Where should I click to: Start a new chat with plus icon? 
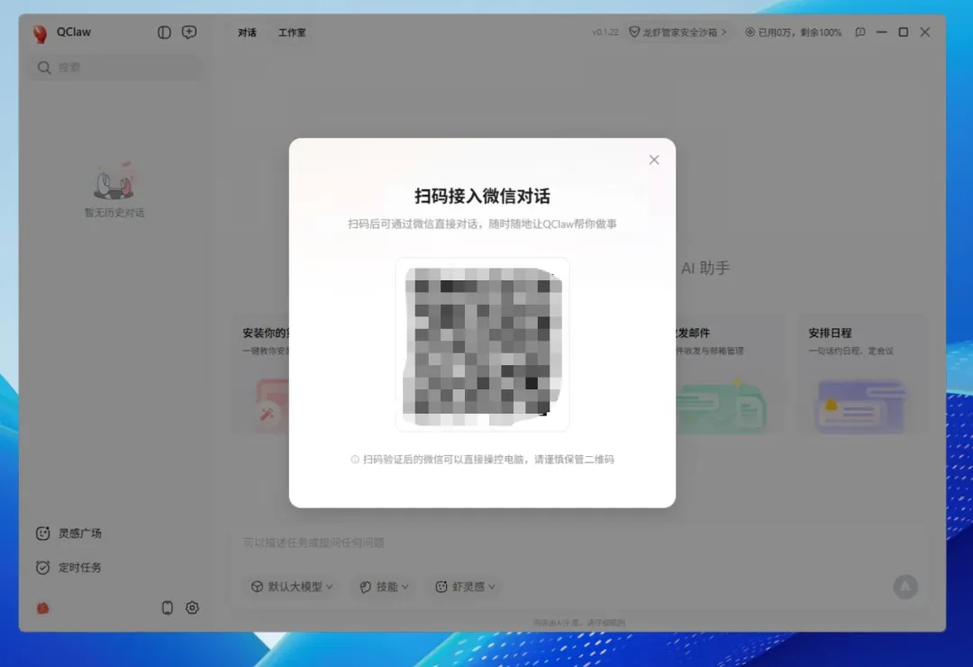(x=189, y=32)
